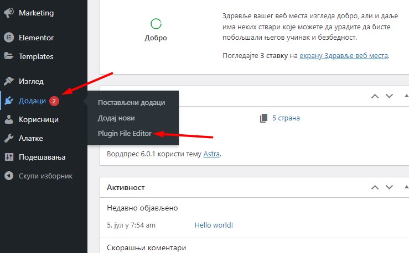Click the Elementor logo icon
Image resolution: width=409 pixels, height=253 pixels.
tap(9, 38)
